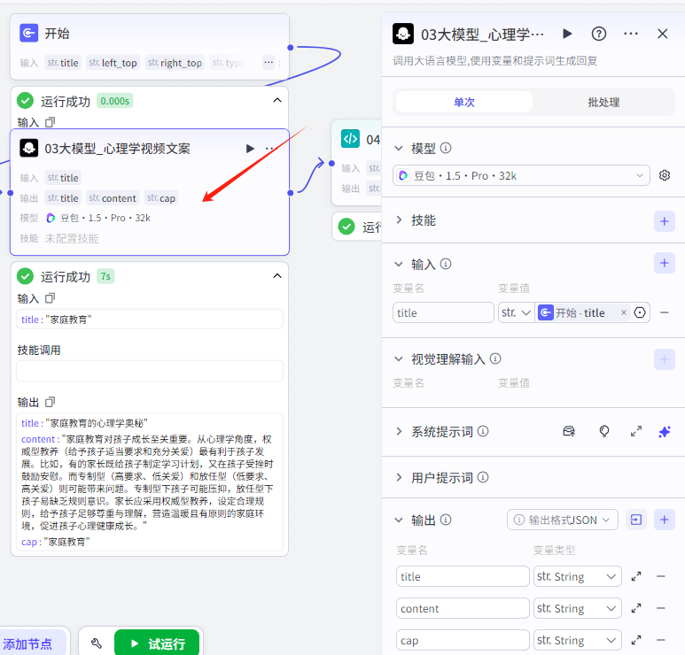Viewport: 685px width, 655px height.
Task: Switch to 单次 mode tab
Action: (464, 102)
